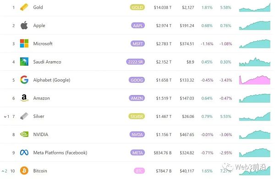Click the AAPL ticker badge
275x179 pixels.
[x=138, y=26]
